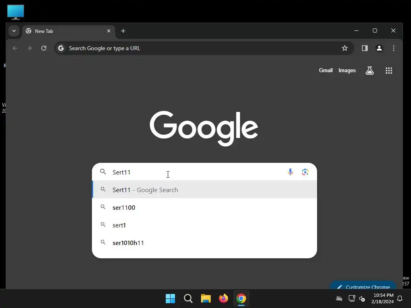
Task: Click the desktop computer monitor icon
Action: pyautogui.click(x=16, y=12)
